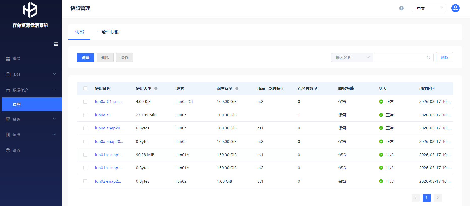The image size is (470, 206).
Task: Open the 中文 language dropdown
Action: [x=429, y=8]
